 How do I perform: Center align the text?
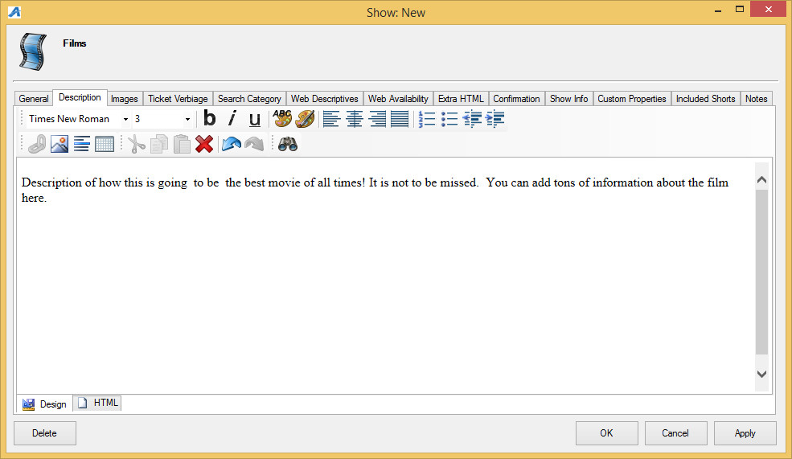coord(354,119)
